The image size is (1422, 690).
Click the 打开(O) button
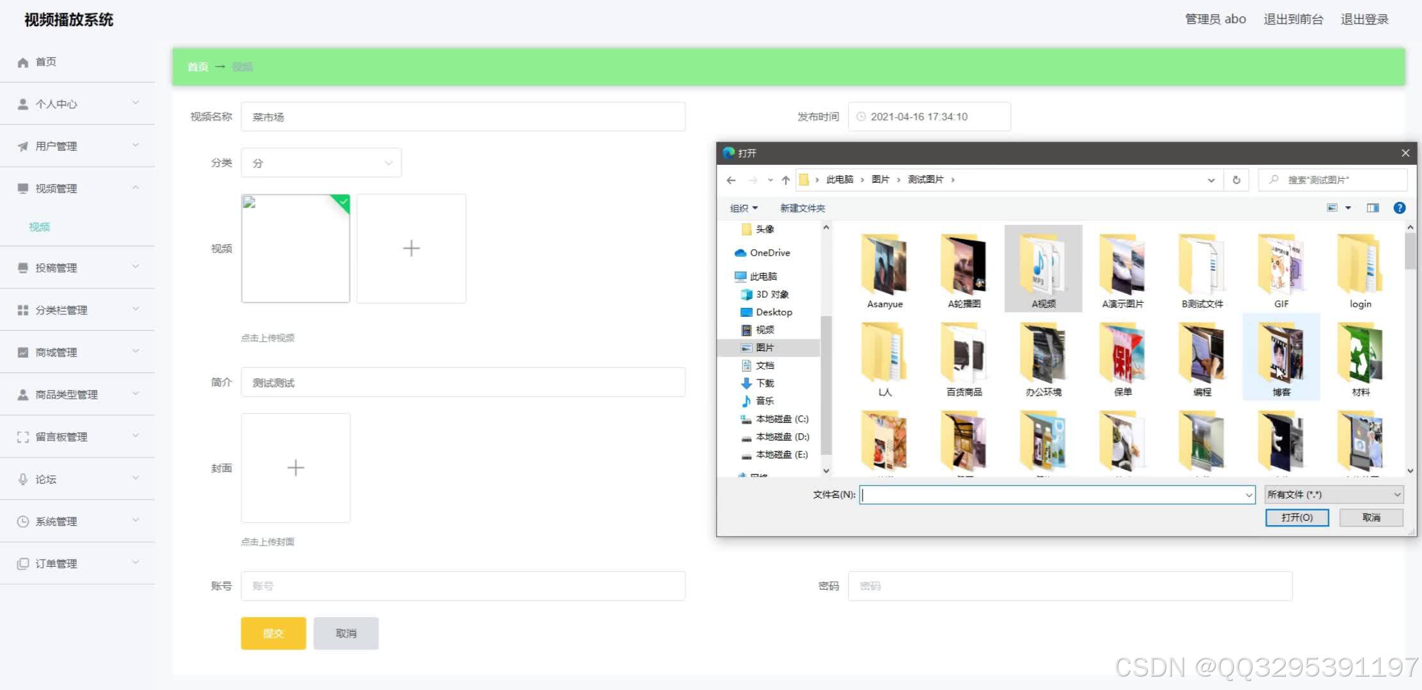pos(1297,517)
